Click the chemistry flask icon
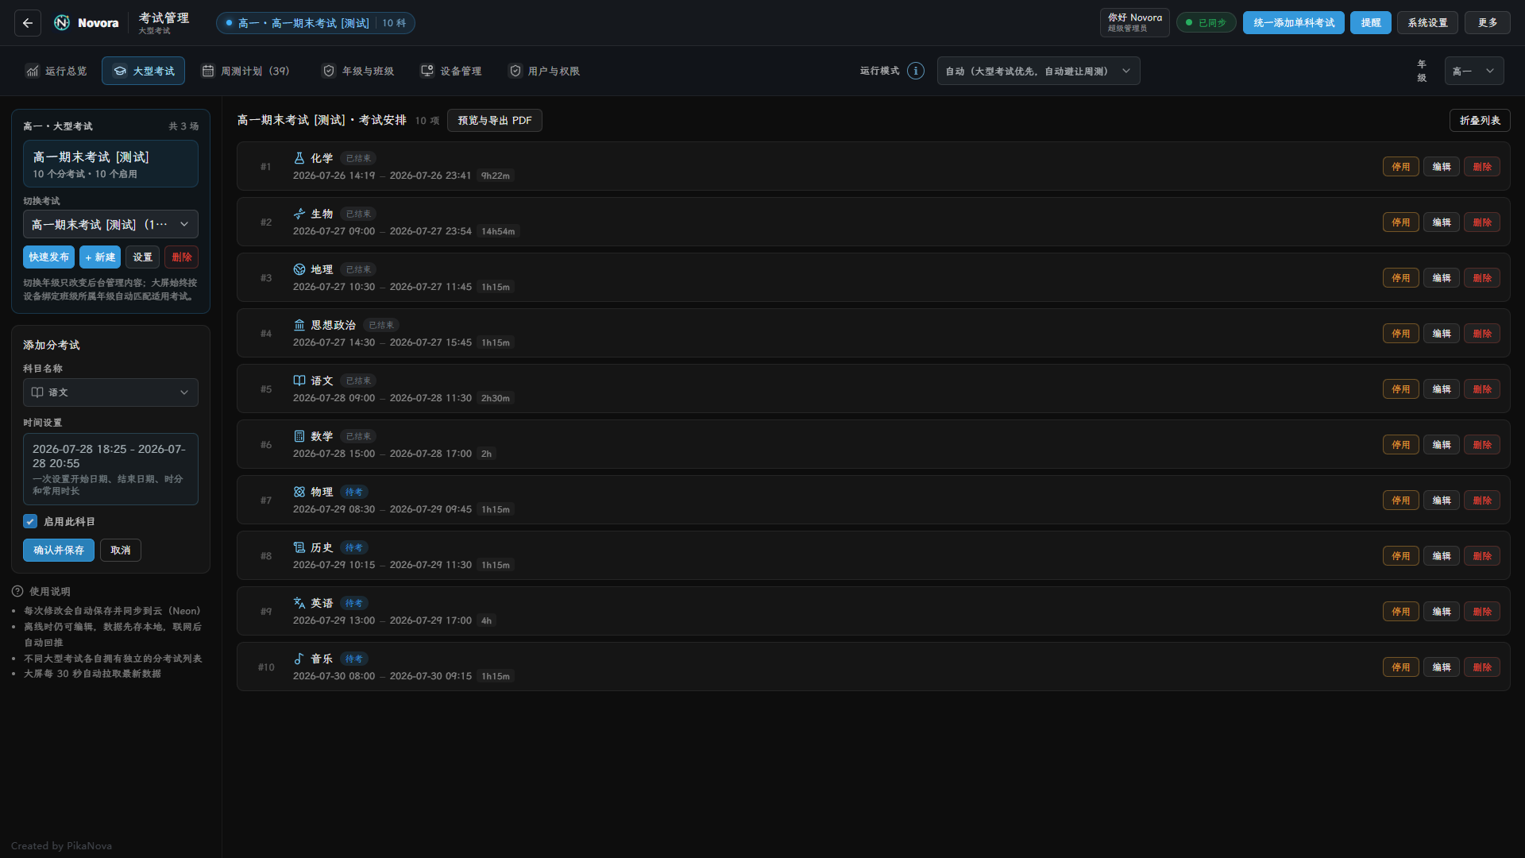Screen dimensions: 1525x858 (x=299, y=158)
